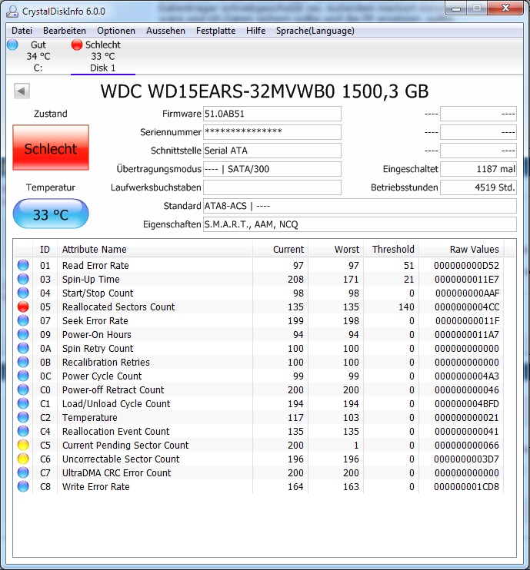This screenshot has width=530, height=570.
Task: Click blue status icon for Temperature attribute
Action: click(x=23, y=417)
